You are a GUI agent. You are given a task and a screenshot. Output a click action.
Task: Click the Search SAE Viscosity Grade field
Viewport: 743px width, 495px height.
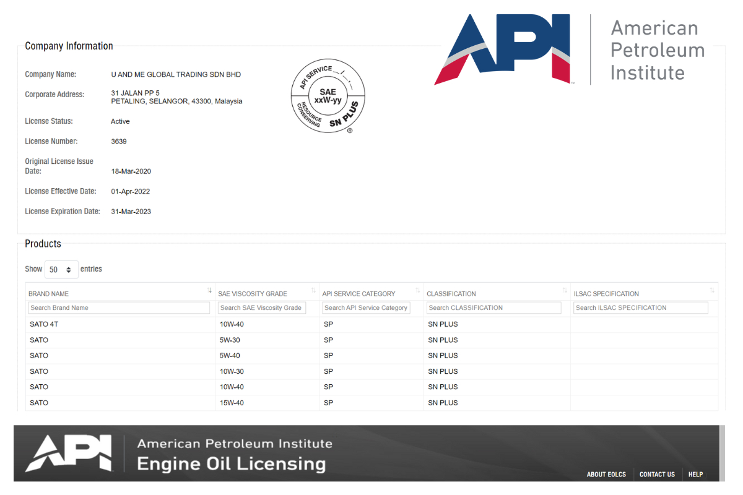262,308
